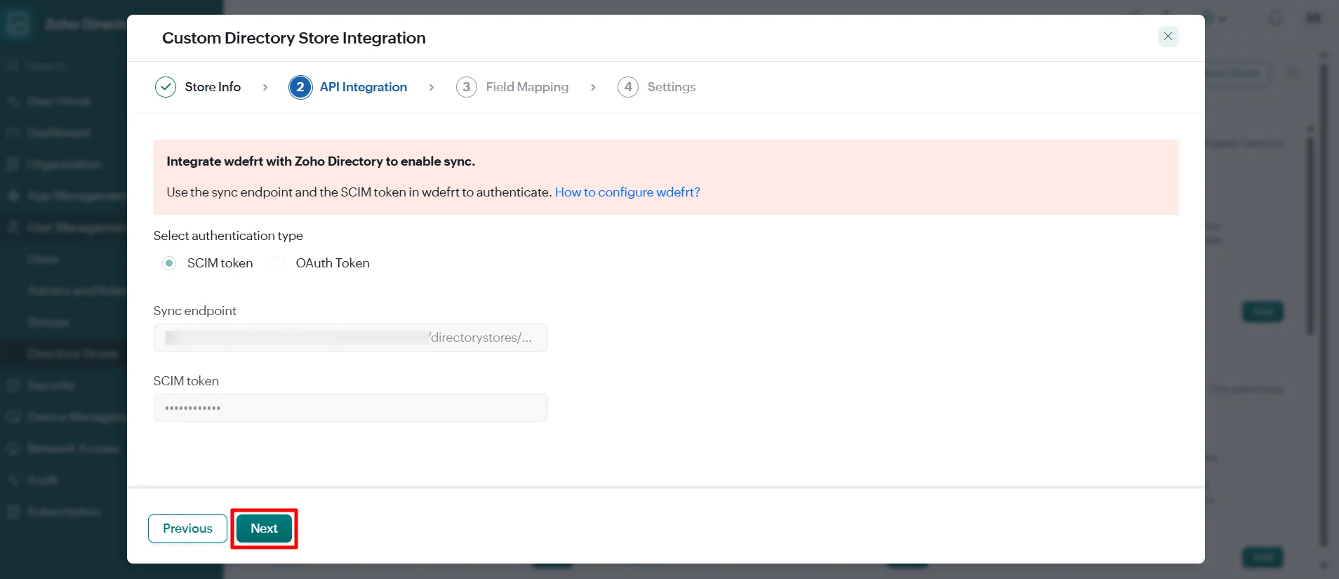Viewport: 1339px width, 579px height.
Task: Click the Store Info completed checkmark icon
Action: pos(166,87)
